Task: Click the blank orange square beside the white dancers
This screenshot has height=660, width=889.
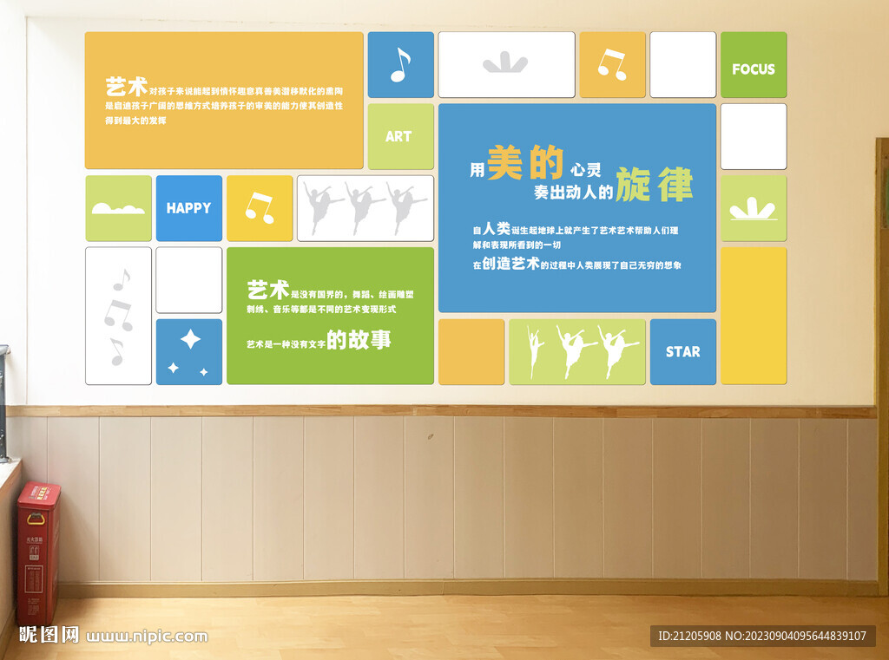Action: [x=471, y=352]
